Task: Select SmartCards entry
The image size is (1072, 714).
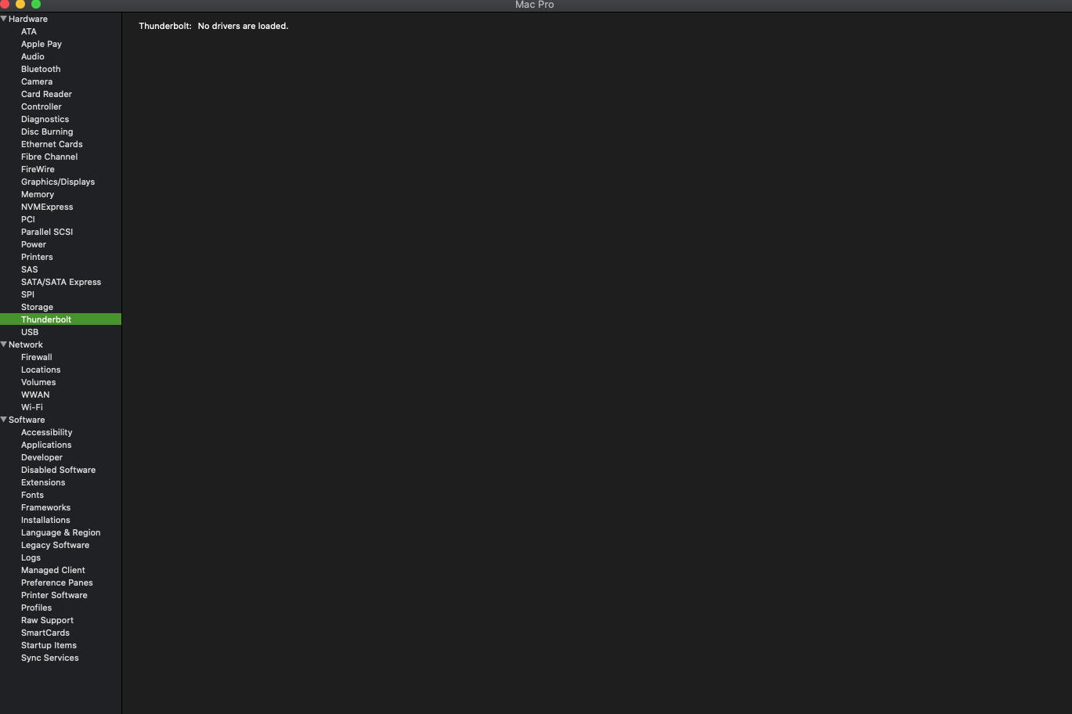Action: [x=45, y=633]
